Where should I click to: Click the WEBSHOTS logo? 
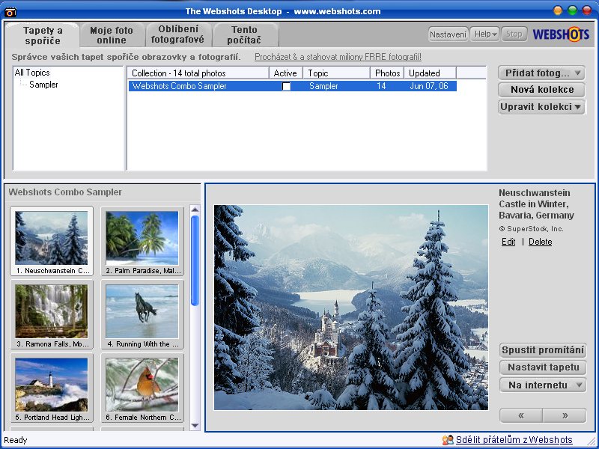(561, 34)
